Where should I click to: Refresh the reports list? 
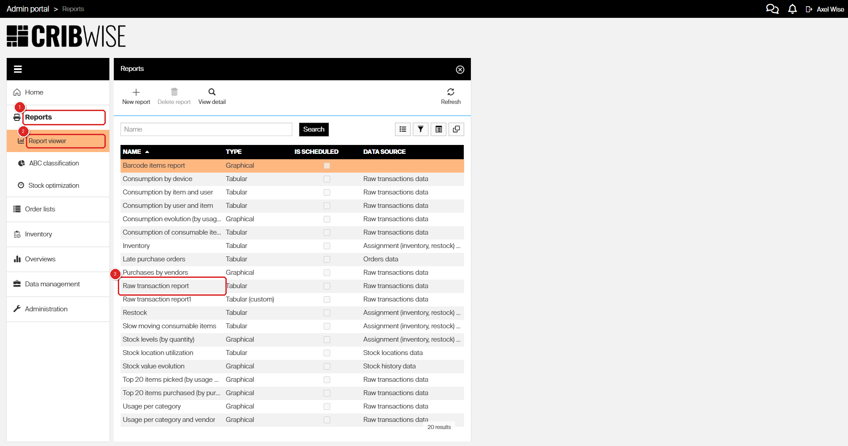tap(451, 96)
